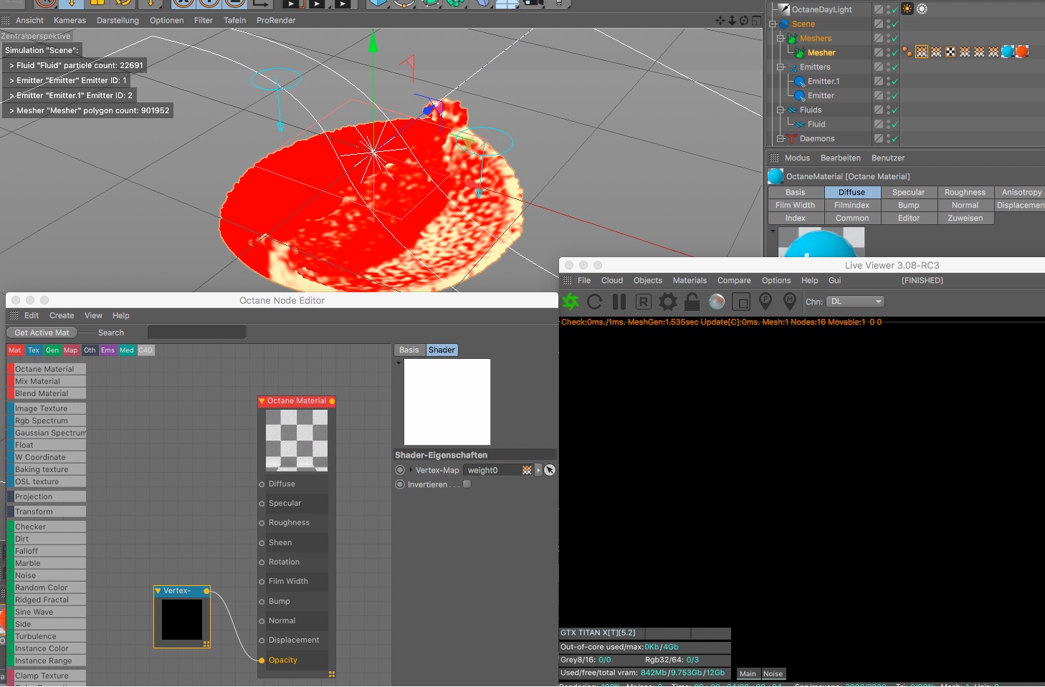Toggle the green check for Mesher
1045x687 pixels.
point(894,53)
